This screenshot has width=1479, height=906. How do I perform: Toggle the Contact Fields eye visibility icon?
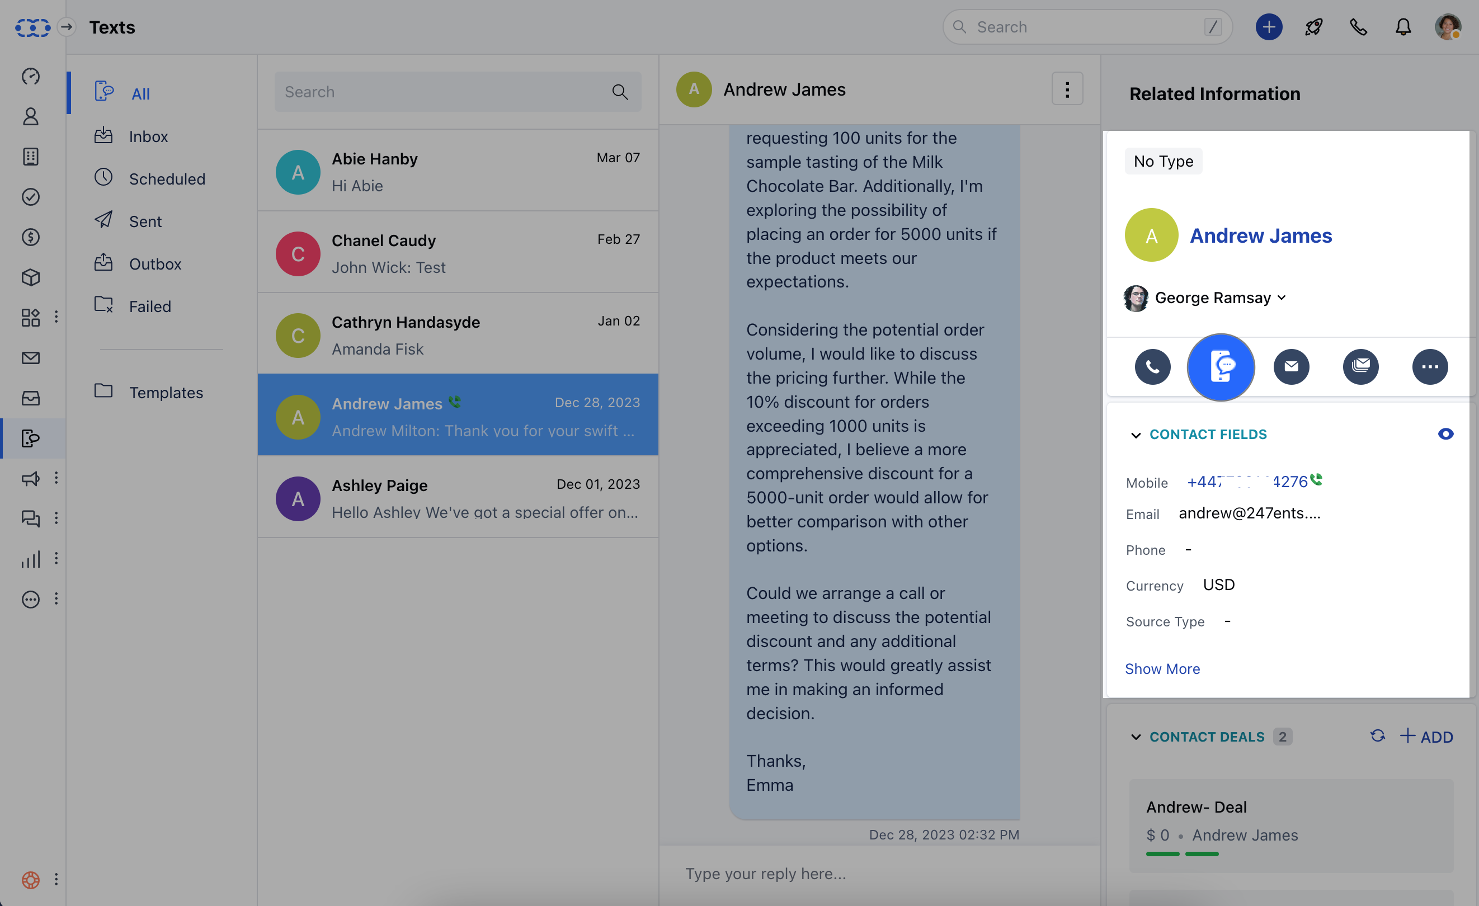pos(1445,434)
